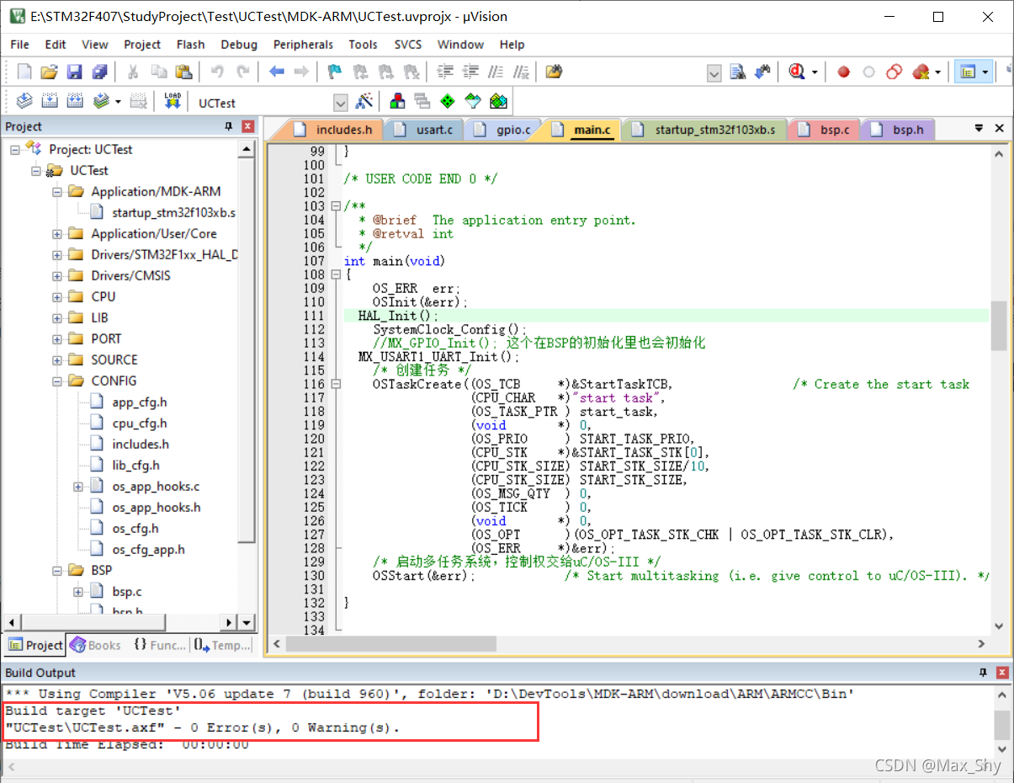Switch to the Templates panel tab
Viewport: 1014px width, 783px height.
tap(222, 645)
